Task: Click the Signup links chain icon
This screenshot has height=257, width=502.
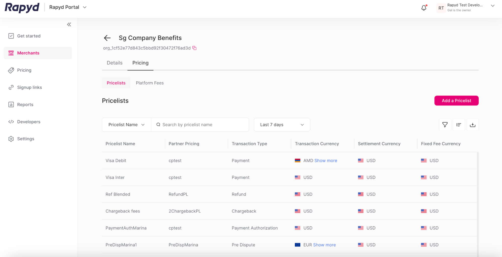Action: (x=11, y=87)
